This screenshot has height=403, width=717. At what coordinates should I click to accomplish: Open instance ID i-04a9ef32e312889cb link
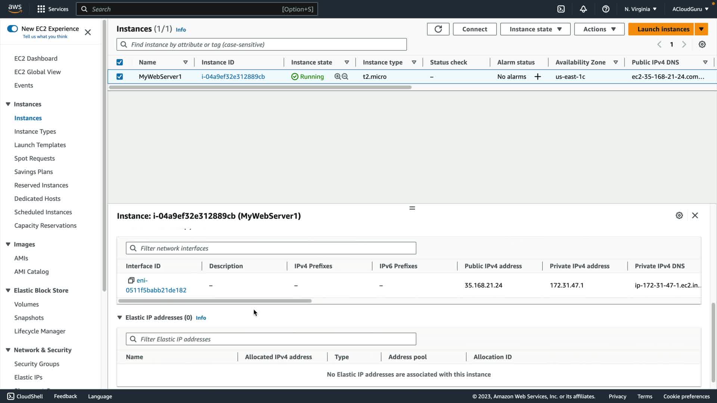pyautogui.click(x=233, y=76)
